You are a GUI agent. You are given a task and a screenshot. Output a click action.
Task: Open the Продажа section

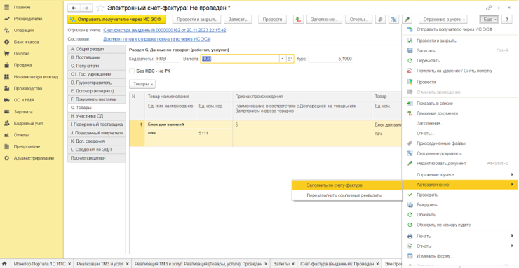(23, 65)
